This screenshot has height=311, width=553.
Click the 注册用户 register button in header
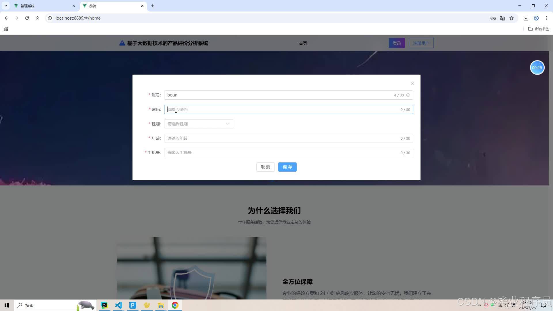(x=421, y=43)
